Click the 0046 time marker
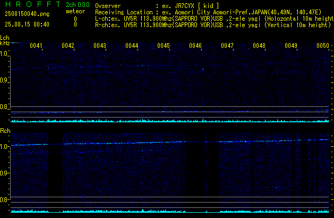Viewport: 334px width, 218px height. pyautogui.click(x=195, y=46)
